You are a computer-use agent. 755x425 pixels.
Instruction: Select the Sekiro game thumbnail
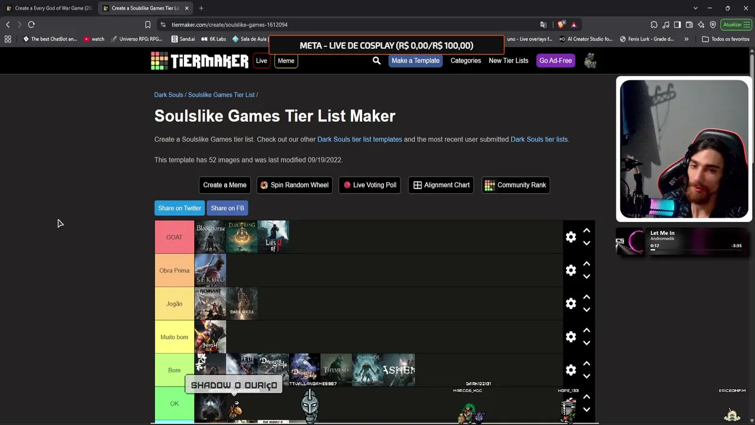[211, 270]
